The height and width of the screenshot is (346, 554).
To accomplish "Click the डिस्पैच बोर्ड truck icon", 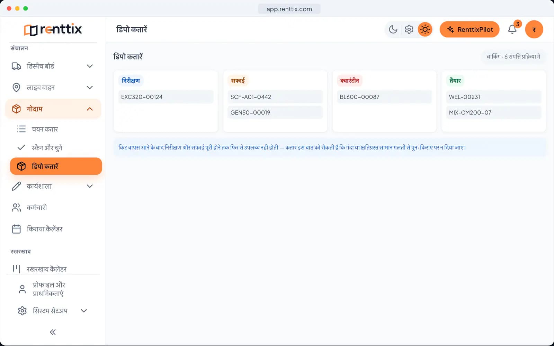I will (16, 66).
